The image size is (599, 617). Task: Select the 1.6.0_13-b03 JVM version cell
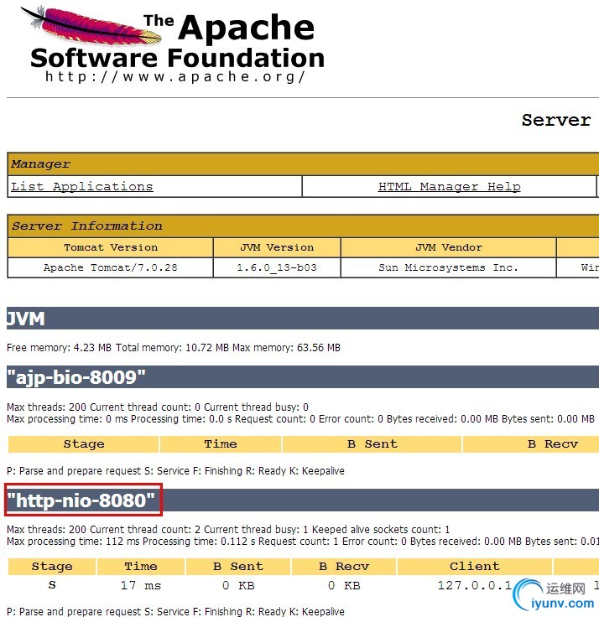pyautogui.click(x=277, y=267)
